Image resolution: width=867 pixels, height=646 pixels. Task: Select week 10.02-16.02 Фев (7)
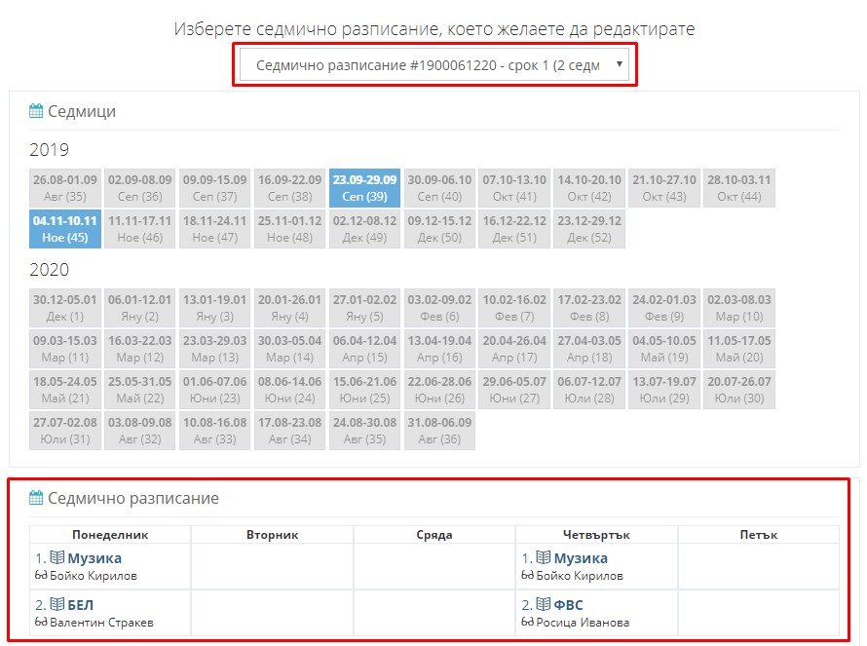pyautogui.click(x=514, y=308)
